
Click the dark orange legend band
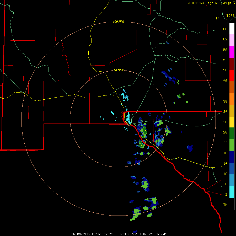click(232, 87)
